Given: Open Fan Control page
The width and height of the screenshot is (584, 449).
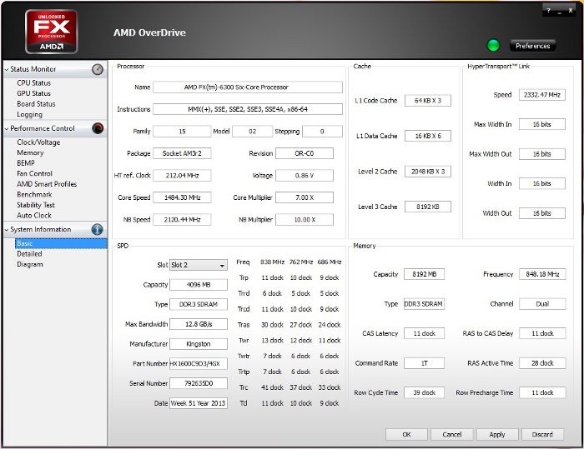Looking at the screenshot, I should (35, 173).
